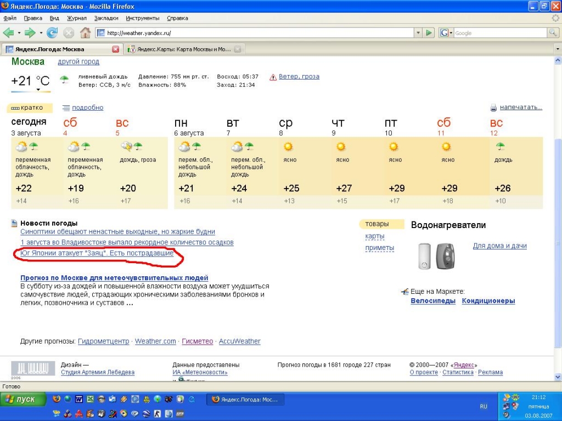
Task: Switch to the кратко brief forecast view
Action: coord(31,108)
